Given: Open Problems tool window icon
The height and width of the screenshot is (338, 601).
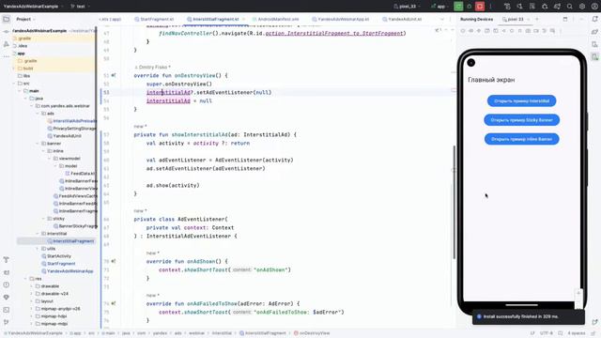Looking at the screenshot, I should 7,284.
